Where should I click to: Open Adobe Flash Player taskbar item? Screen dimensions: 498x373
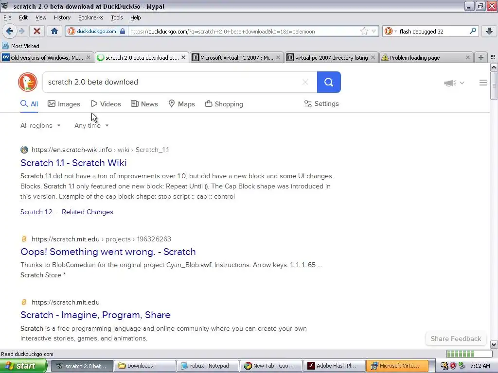(x=334, y=366)
